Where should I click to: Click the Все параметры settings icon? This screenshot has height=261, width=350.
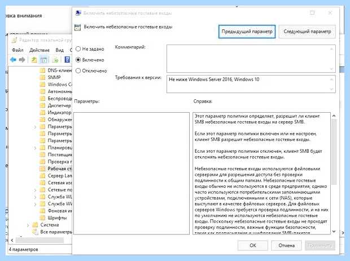point(35,232)
